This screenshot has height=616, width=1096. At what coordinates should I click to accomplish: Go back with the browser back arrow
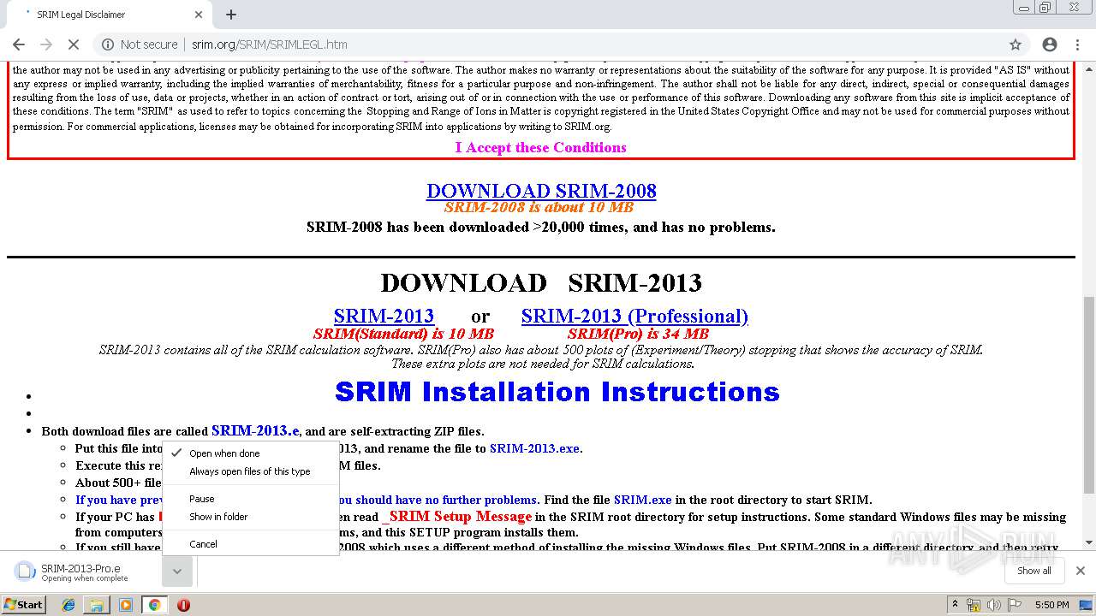pyautogui.click(x=18, y=44)
